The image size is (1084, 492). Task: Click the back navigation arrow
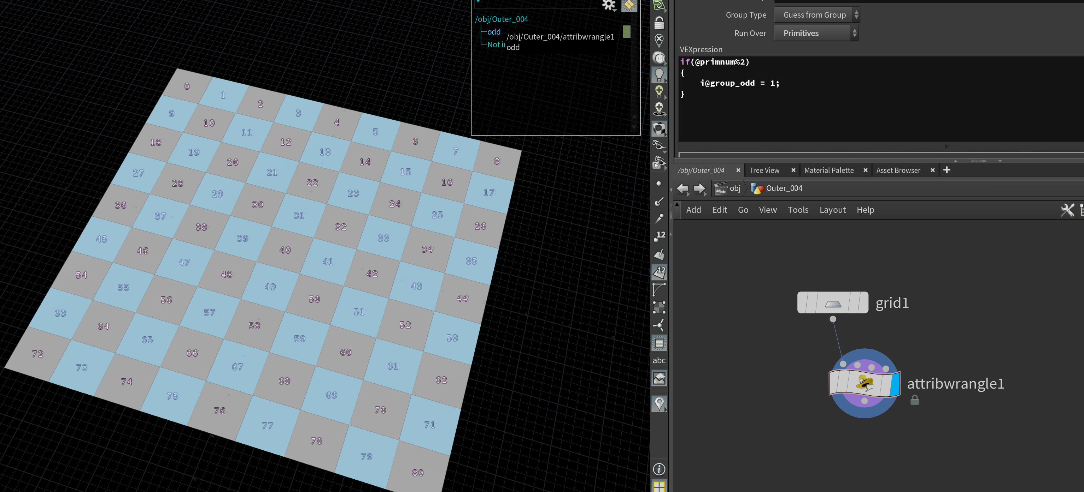click(682, 189)
